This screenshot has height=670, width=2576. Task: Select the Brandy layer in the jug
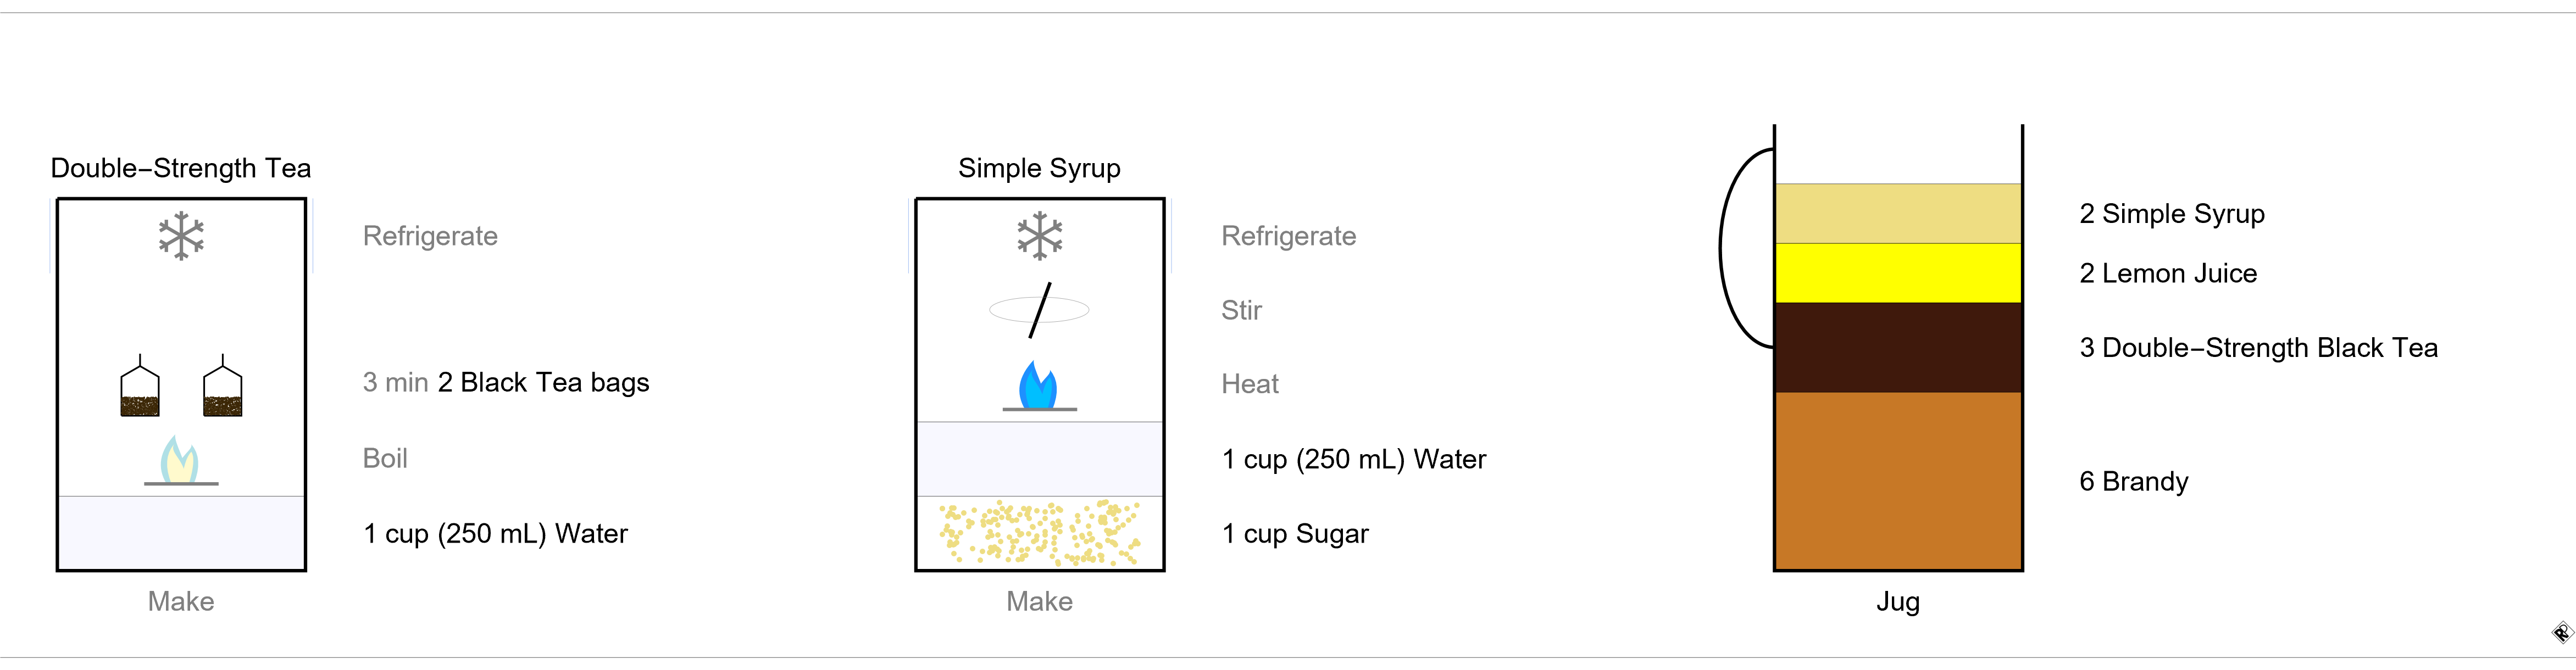[1898, 481]
